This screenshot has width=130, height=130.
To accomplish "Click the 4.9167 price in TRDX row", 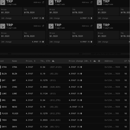I will coord(29,120).
